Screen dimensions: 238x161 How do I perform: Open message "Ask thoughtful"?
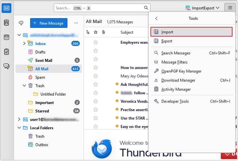click(134, 85)
